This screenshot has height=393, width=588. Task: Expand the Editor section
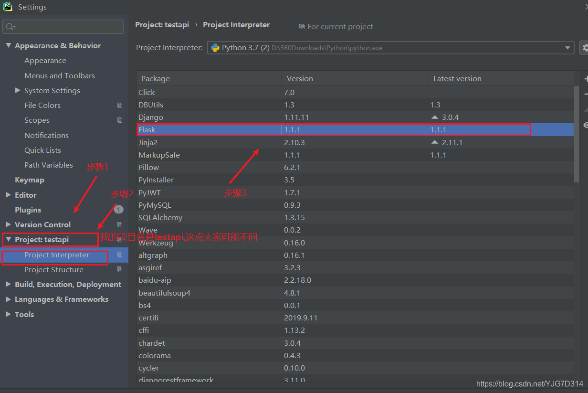pyautogui.click(x=8, y=195)
